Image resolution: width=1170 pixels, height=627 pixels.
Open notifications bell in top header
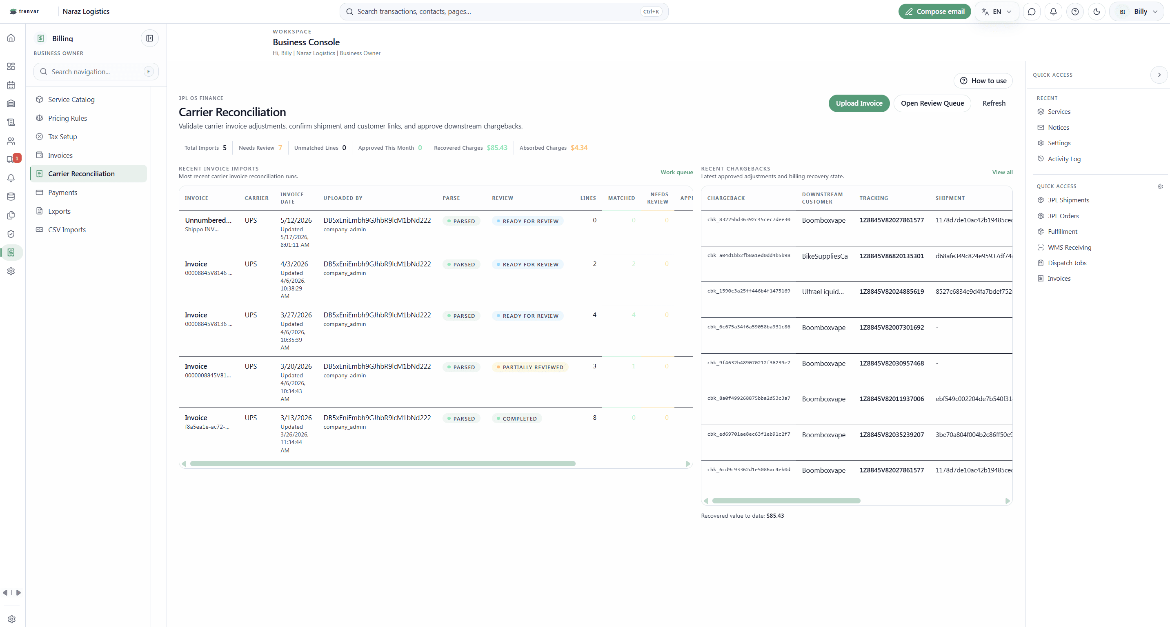pyautogui.click(x=1053, y=12)
